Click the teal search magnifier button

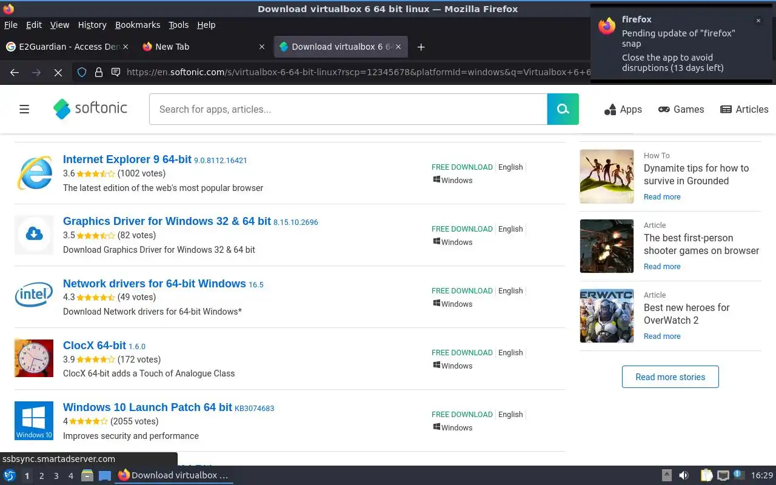563,109
